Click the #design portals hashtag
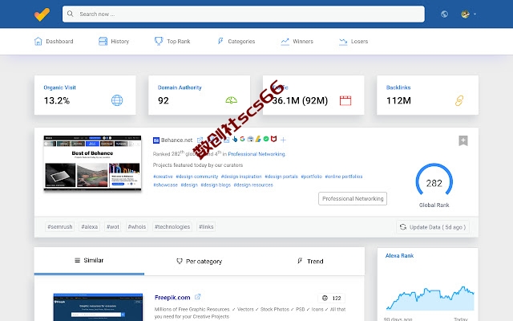513x321 pixels. [281, 177]
